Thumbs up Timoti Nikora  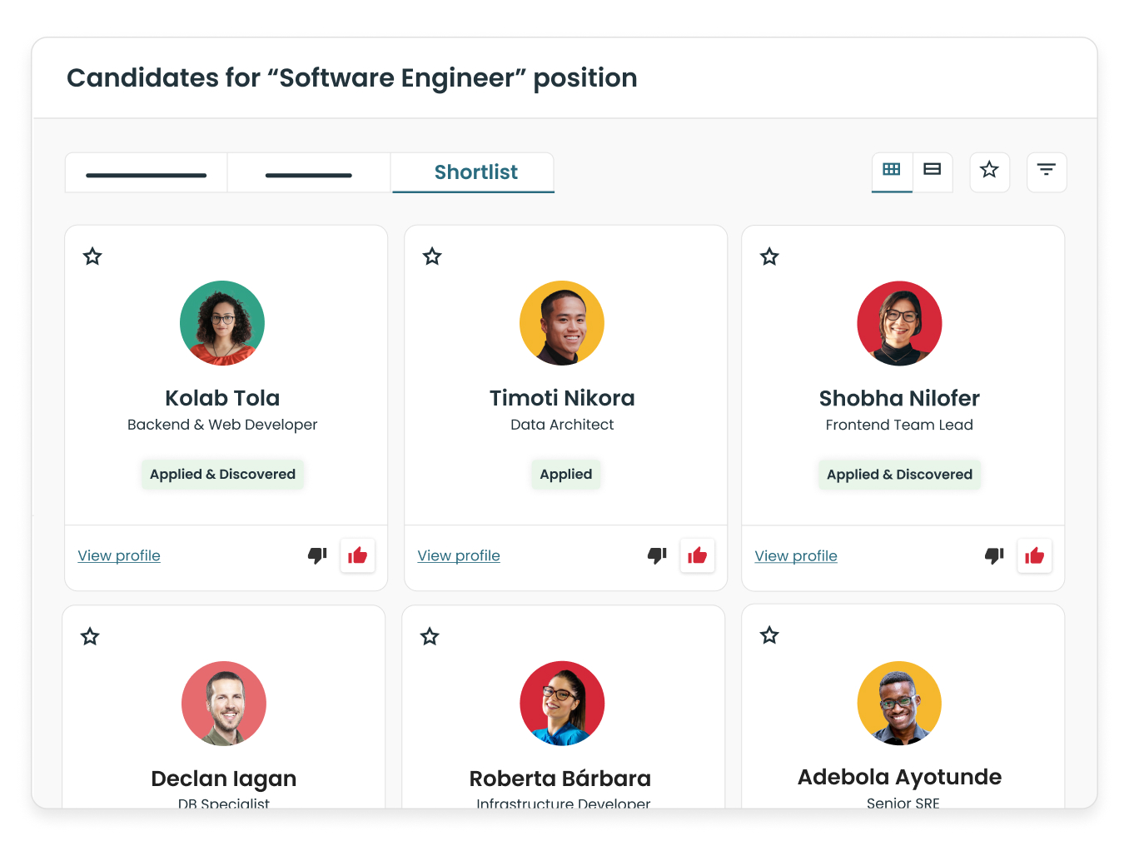coord(698,555)
